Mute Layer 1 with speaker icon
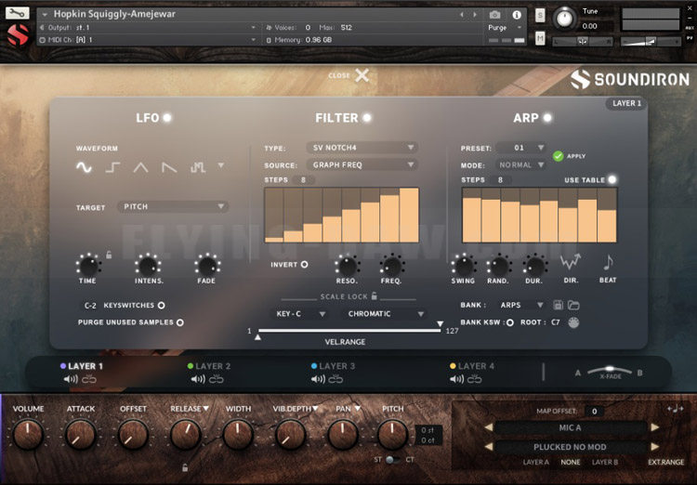The width and height of the screenshot is (697, 485). (x=71, y=379)
